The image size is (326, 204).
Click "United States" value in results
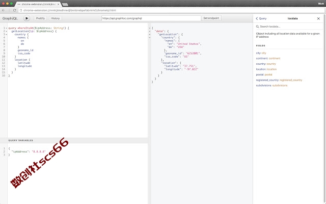(x=188, y=44)
